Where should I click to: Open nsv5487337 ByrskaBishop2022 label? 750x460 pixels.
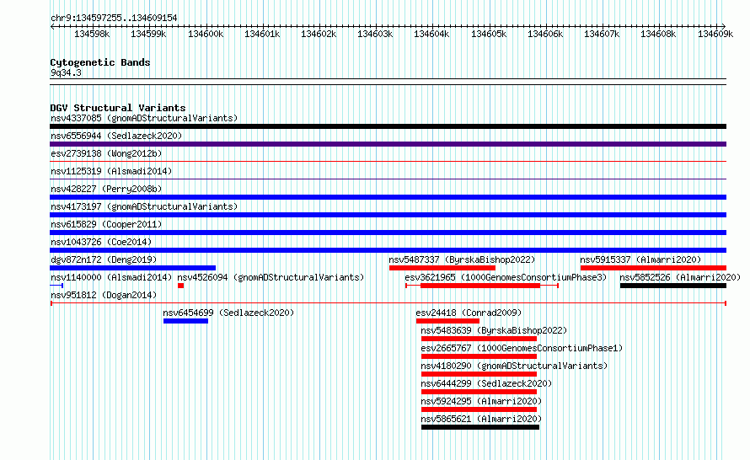click(462, 259)
